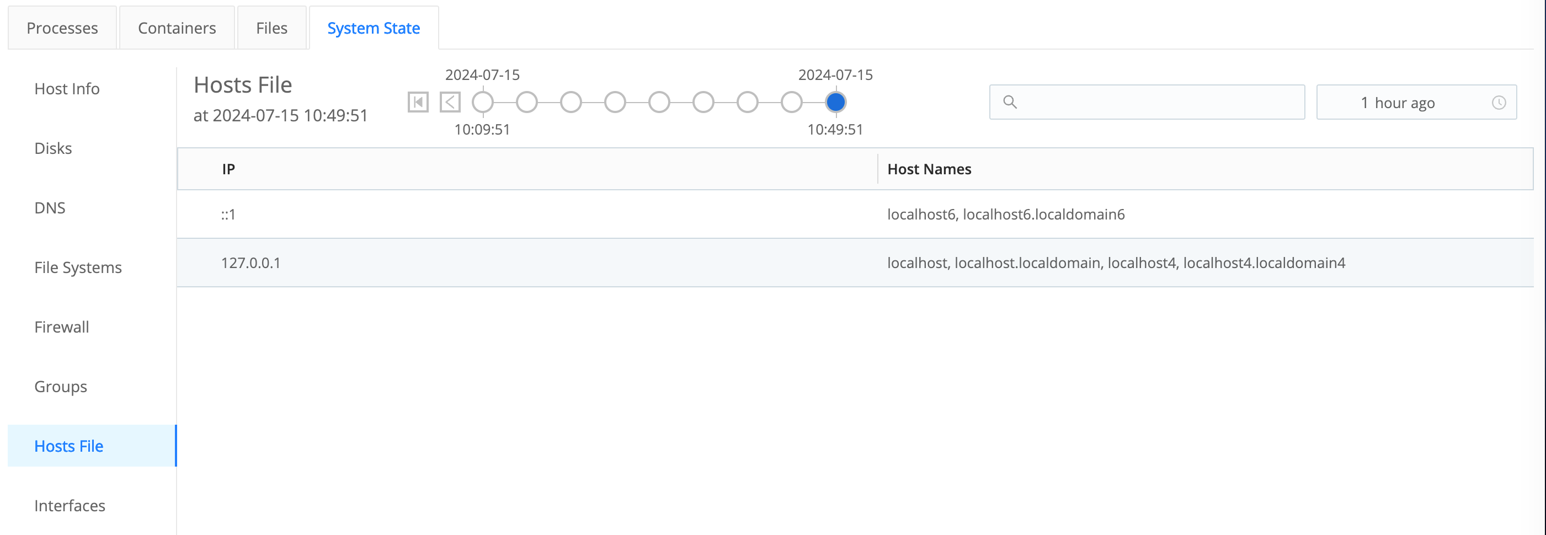
Task: Click the search magnifier icon
Action: click(1010, 103)
